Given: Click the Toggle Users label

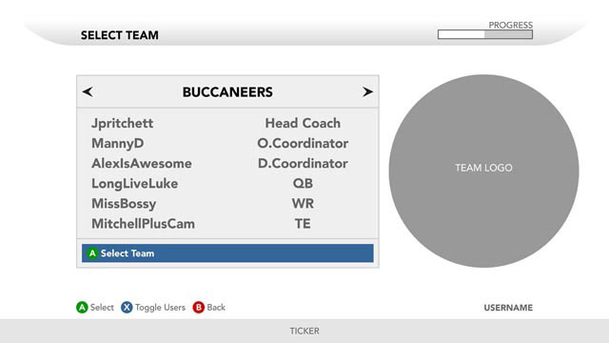Looking at the screenshot, I should [x=160, y=307].
